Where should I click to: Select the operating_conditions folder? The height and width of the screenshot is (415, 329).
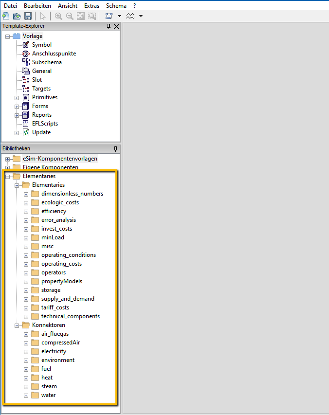pos(69,255)
